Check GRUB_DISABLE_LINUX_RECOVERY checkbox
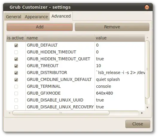 16,107
